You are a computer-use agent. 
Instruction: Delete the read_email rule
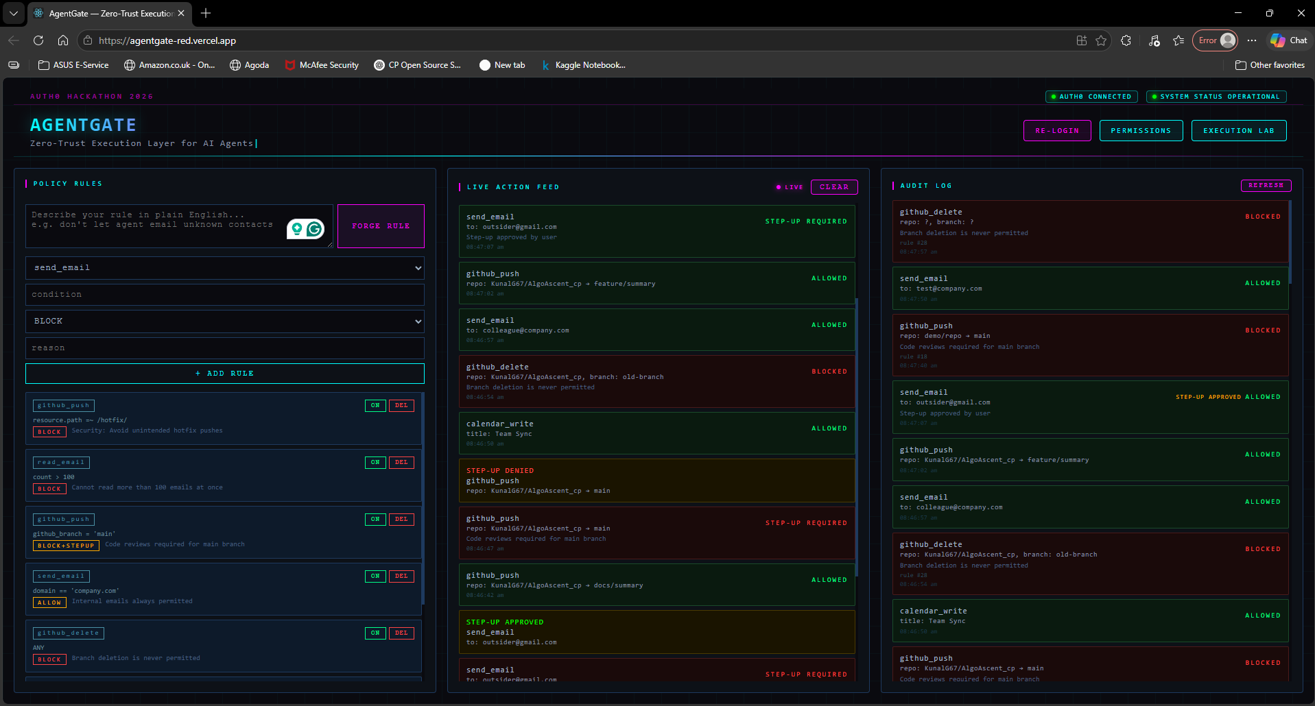401,463
